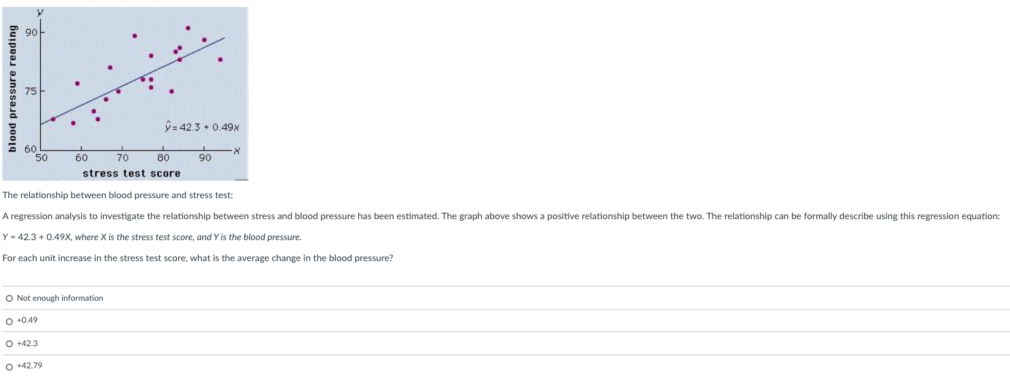1010x380 pixels.
Task: Click the "A regression analysis to investigate" paragraph
Action: coord(501,216)
